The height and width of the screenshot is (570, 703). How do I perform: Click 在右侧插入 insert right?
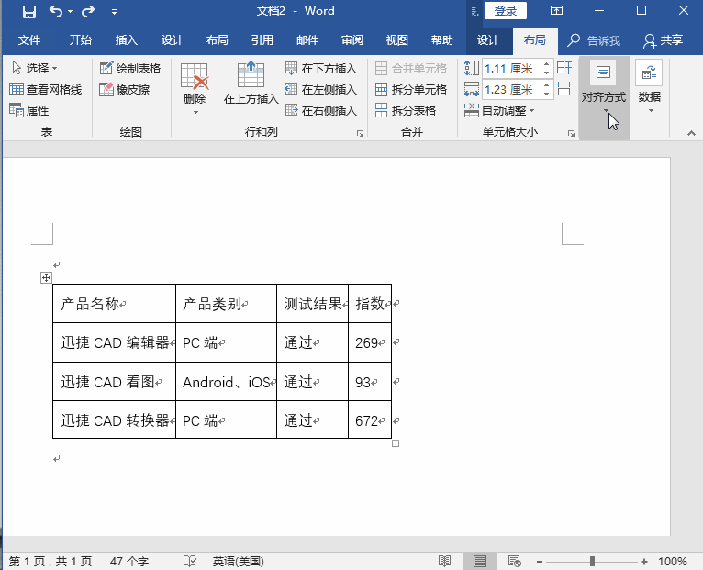pos(321,110)
